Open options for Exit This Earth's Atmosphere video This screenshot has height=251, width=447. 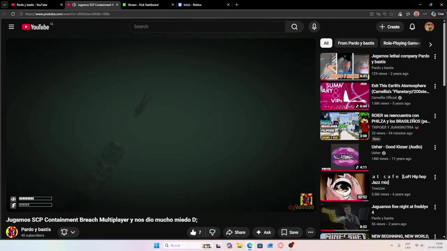point(435,86)
